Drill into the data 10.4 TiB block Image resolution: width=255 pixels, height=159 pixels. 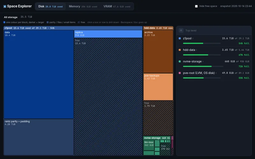39,74
